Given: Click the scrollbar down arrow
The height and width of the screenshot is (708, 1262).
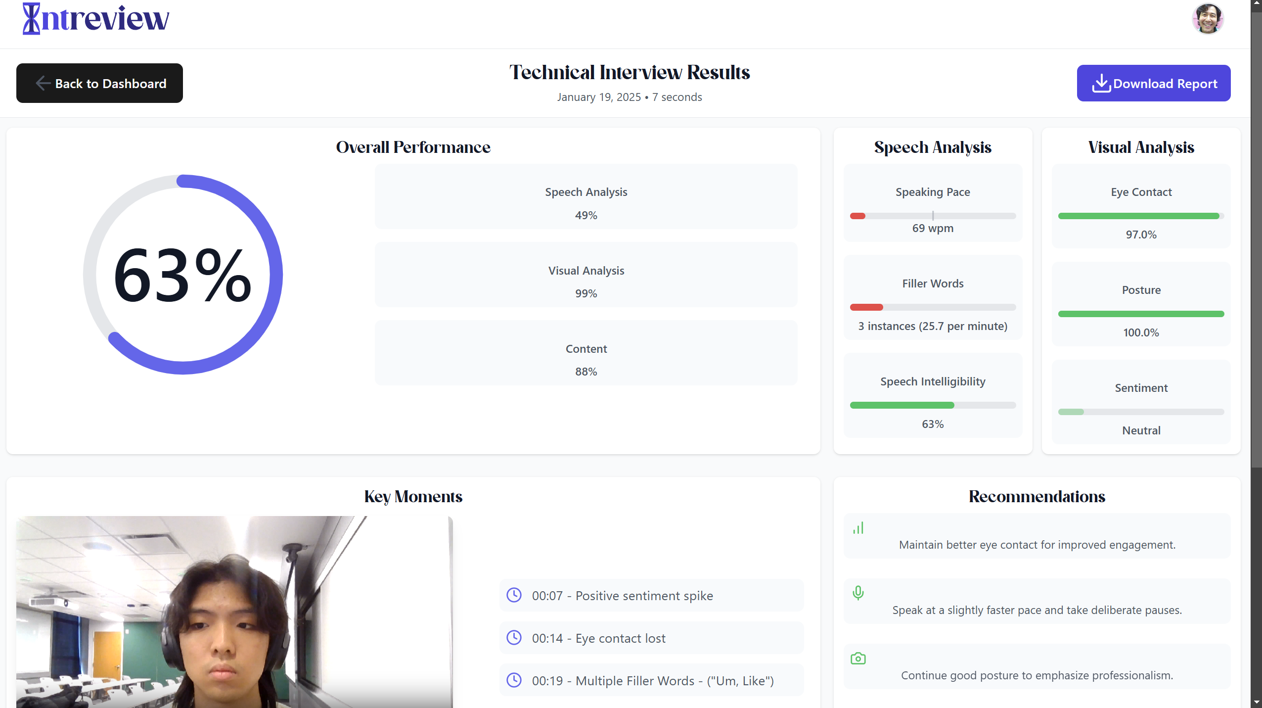Looking at the screenshot, I should 1257,703.
